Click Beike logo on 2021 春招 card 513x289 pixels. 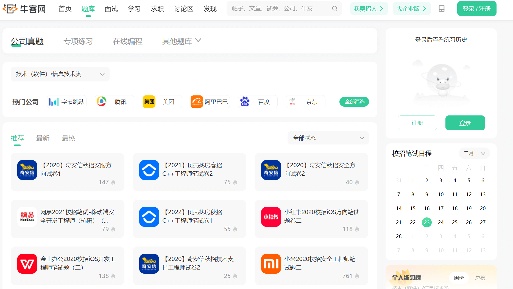pyautogui.click(x=149, y=170)
